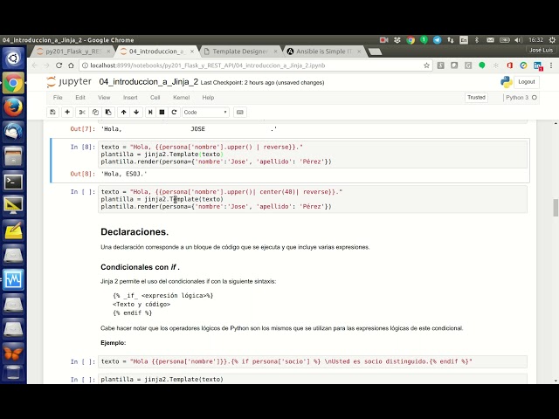This screenshot has width=559, height=419.
Task: Open Ubuntu dash search icon
Action: pos(13,58)
